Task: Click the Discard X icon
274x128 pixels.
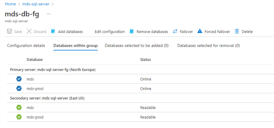Action: (x=29, y=31)
